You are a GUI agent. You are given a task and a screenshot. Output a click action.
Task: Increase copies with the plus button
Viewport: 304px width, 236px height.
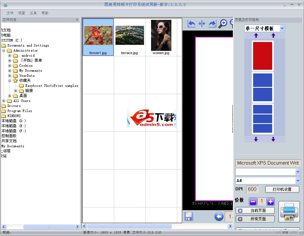[x=271, y=202]
